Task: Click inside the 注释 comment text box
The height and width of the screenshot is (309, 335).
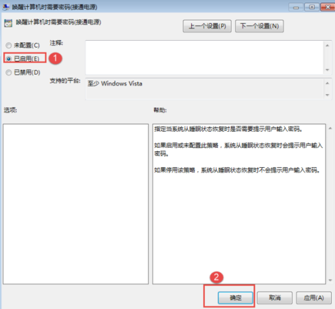Action: click(204, 58)
